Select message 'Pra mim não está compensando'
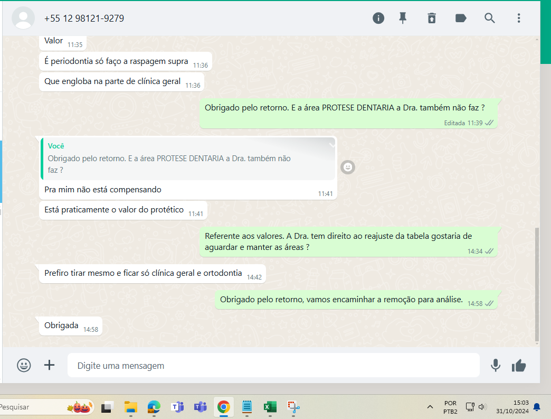This screenshot has height=419, width=551. (188, 190)
